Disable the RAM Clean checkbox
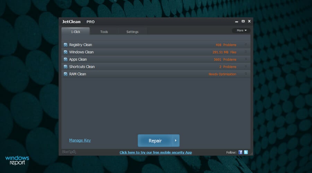Image resolution: width=312 pixels, height=173 pixels. 66,74
